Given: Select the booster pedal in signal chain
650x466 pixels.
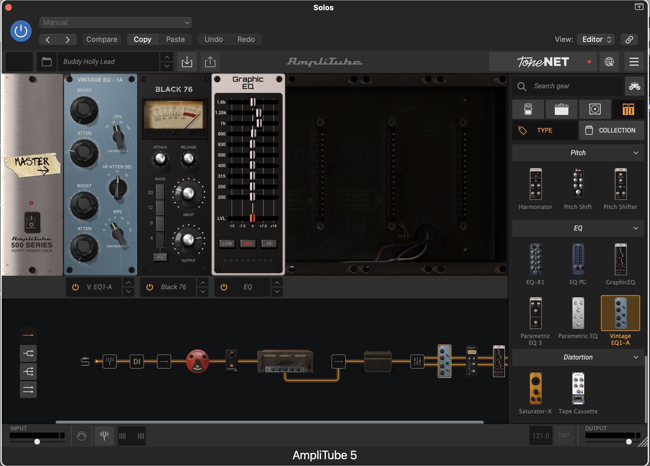Looking at the screenshot, I should pos(231,361).
